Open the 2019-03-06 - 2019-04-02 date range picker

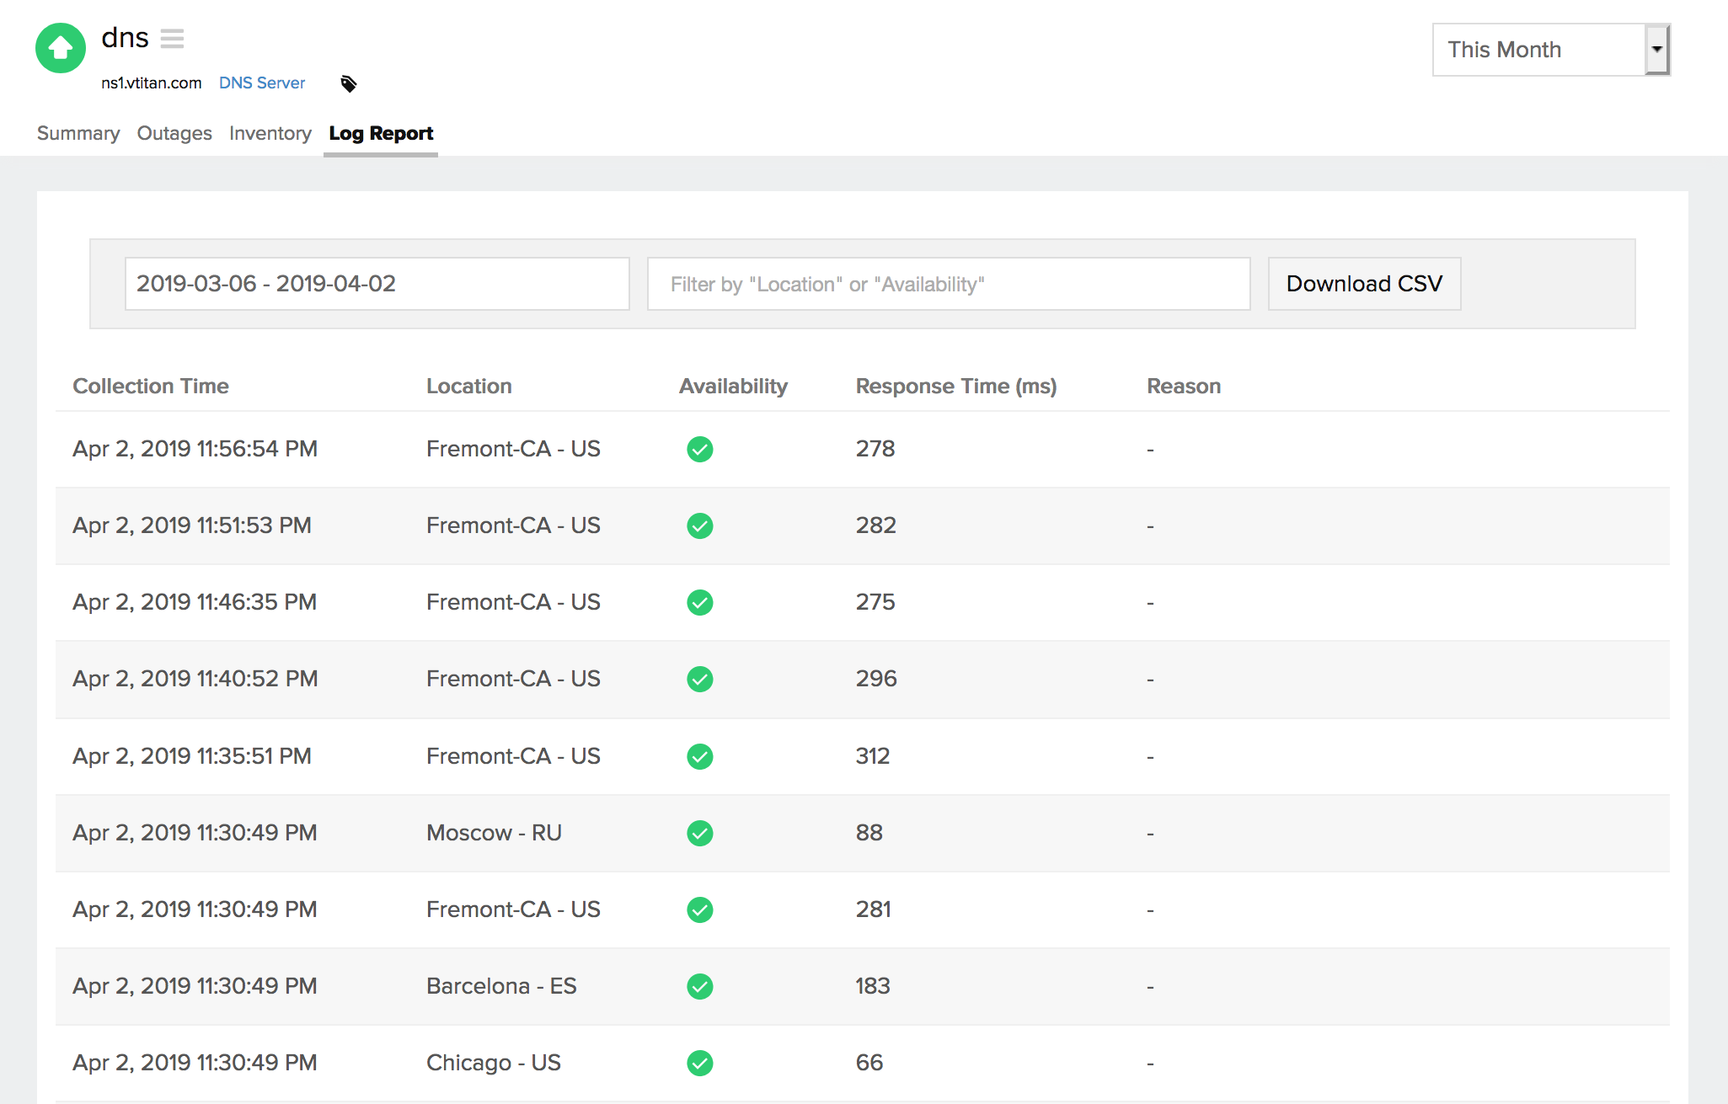point(377,284)
